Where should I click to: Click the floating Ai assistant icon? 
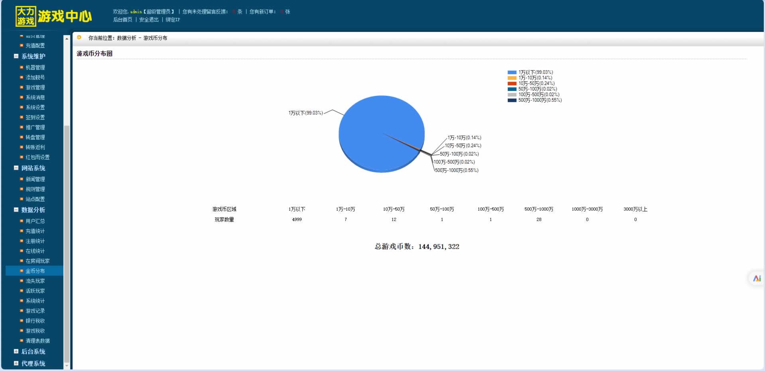click(x=757, y=278)
